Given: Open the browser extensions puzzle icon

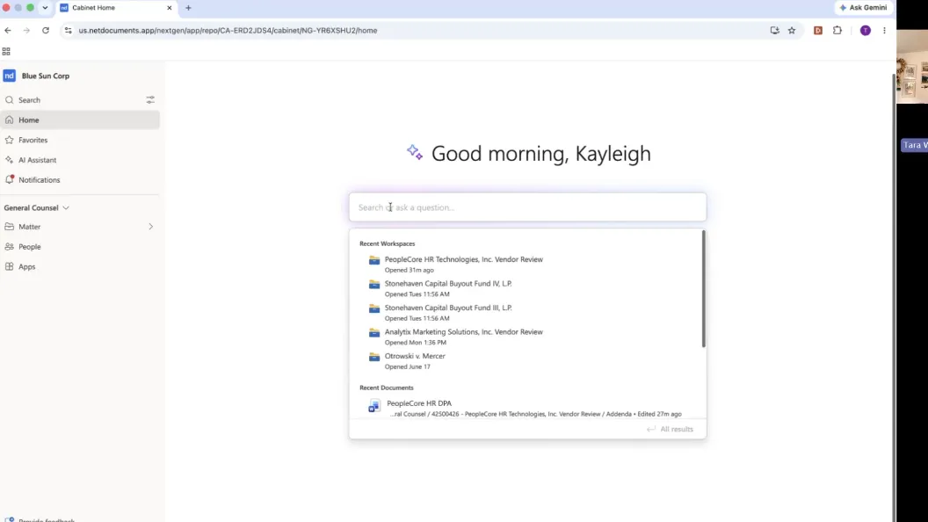Looking at the screenshot, I should point(837,30).
